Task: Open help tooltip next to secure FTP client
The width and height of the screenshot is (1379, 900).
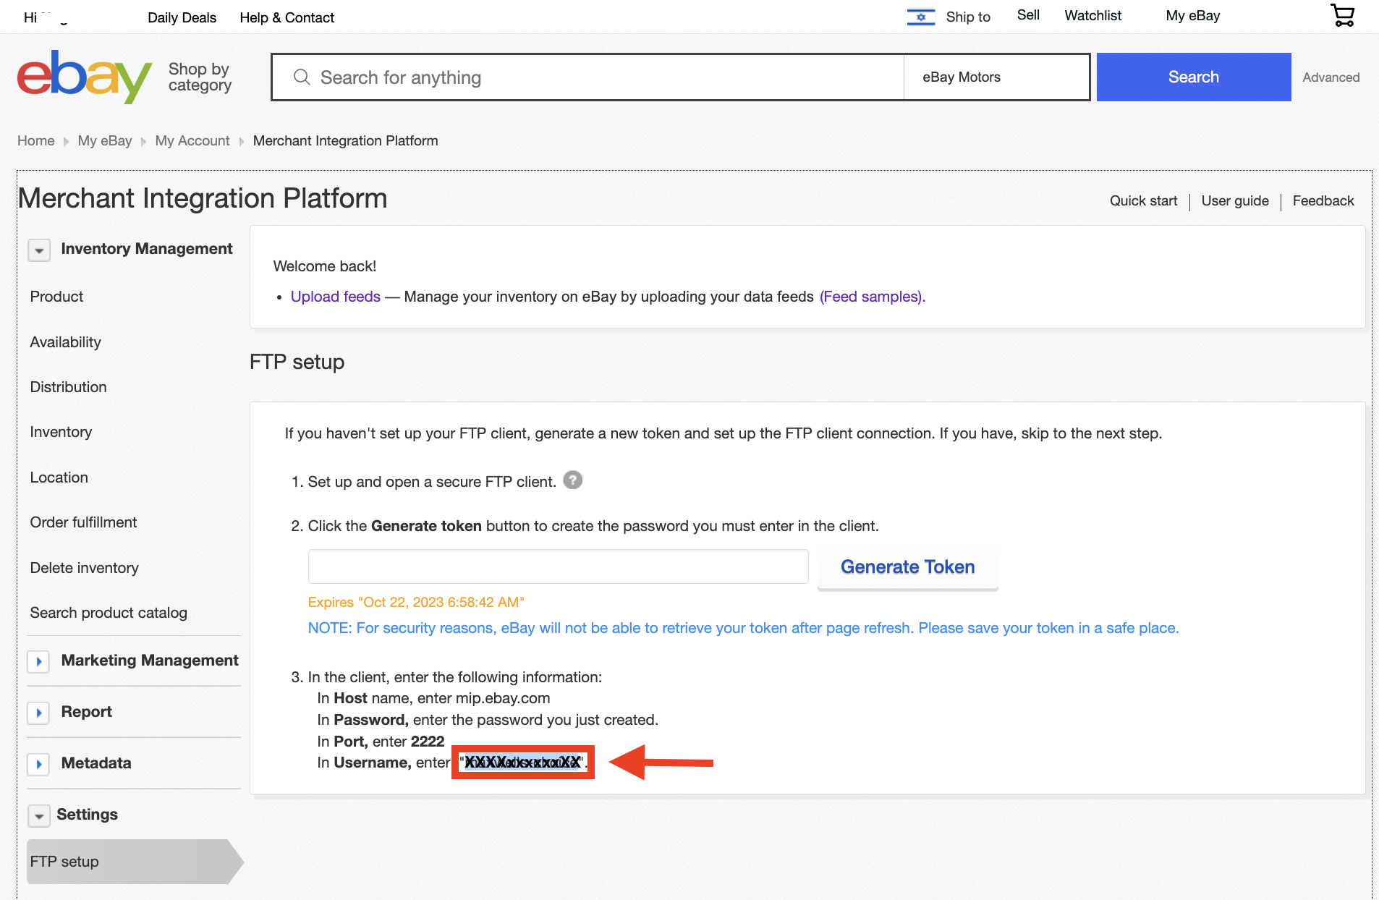Action: coord(573,480)
